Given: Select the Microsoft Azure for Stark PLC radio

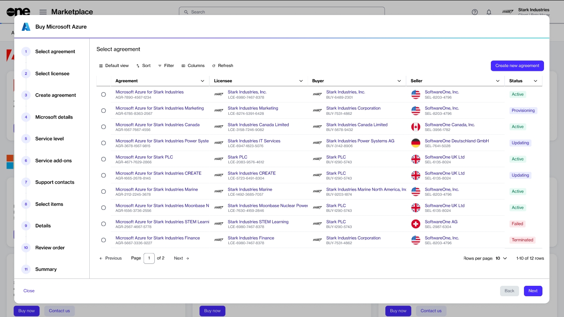Looking at the screenshot, I should [x=104, y=159].
